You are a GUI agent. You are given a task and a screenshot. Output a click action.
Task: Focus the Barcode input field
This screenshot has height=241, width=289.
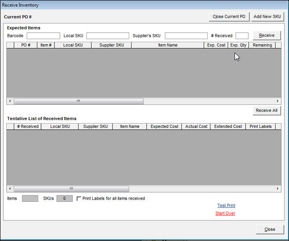[x=43, y=36]
